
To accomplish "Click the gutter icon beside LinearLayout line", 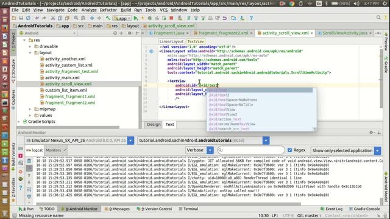I will coord(151,51).
